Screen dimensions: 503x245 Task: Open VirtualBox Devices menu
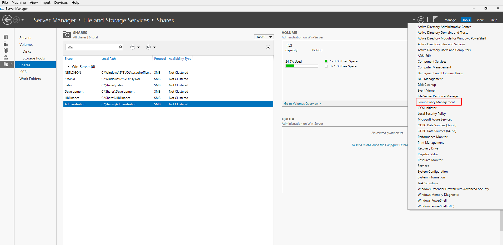click(x=61, y=2)
